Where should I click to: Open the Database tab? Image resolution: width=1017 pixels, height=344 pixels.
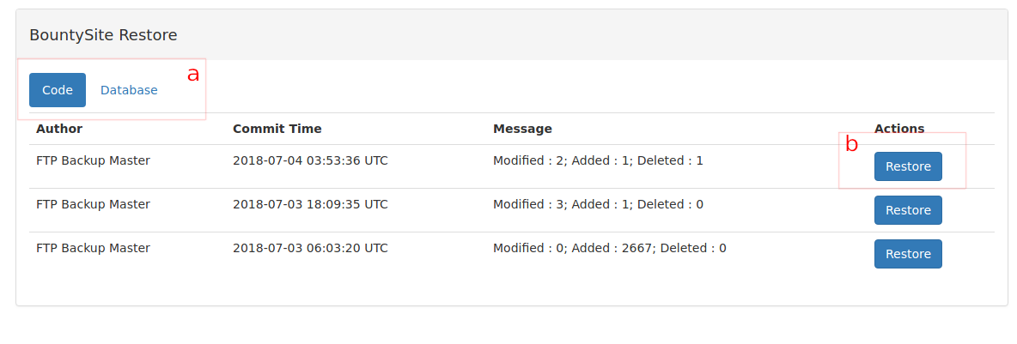click(129, 90)
